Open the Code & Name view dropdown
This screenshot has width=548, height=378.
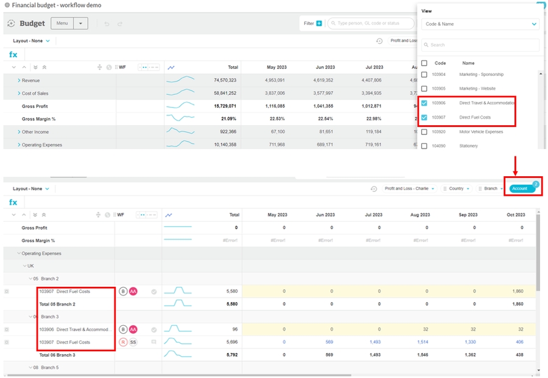pyautogui.click(x=480, y=24)
